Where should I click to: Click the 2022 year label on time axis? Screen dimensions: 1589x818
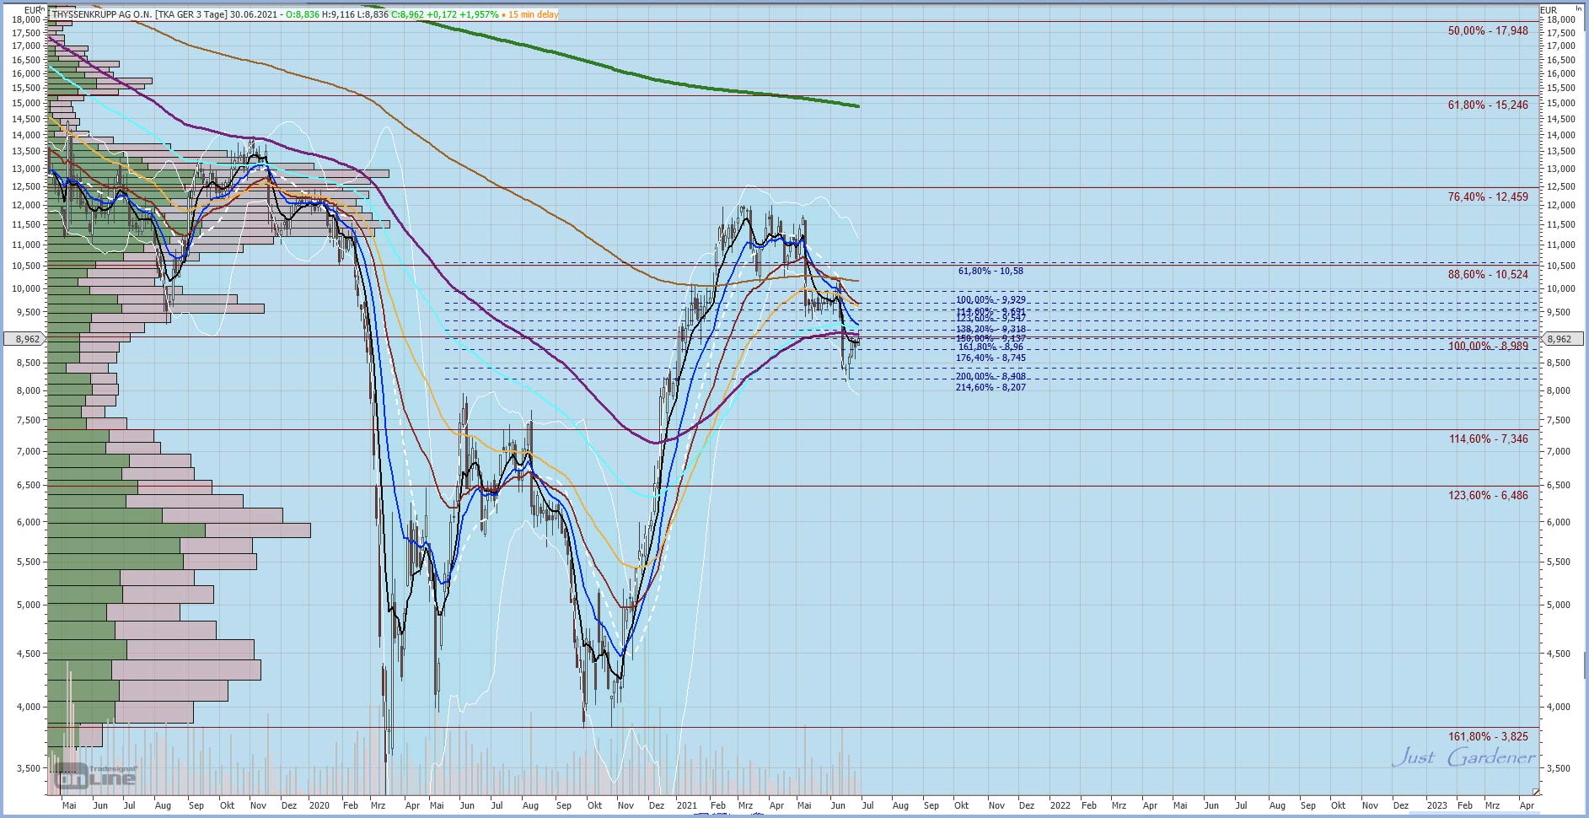click(1060, 806)
